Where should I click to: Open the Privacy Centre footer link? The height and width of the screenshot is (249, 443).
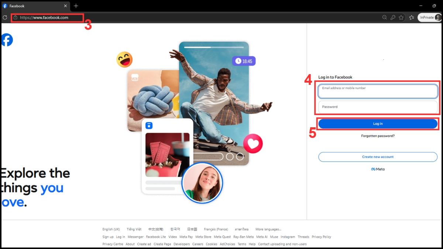point(113,244)
